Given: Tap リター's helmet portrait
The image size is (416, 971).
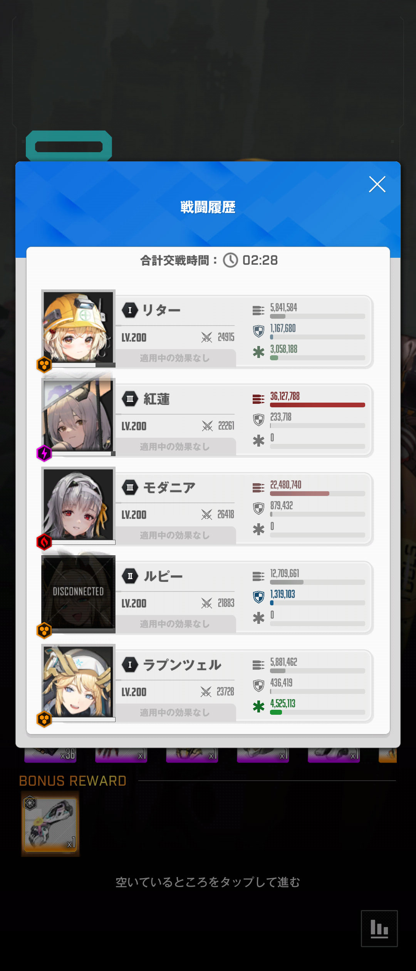Looking at the screenshot, I should click(x=78, y=327).
